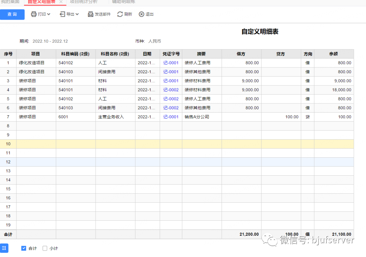Click the blue 查询 query button
366x257 pixels.
pos(12,15)
